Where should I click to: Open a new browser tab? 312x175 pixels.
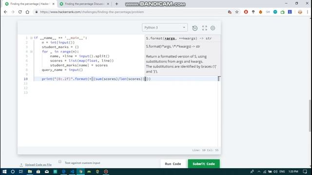tap(117, 4)
